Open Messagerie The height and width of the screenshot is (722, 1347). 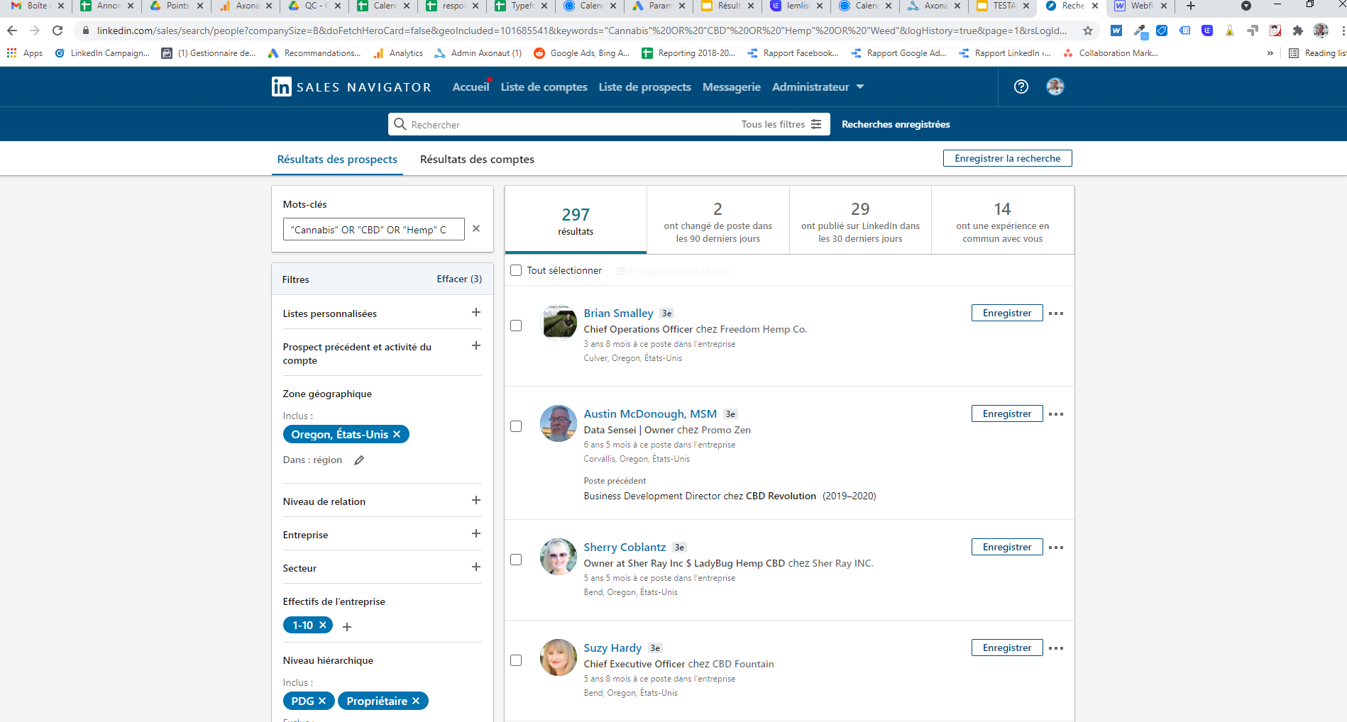(x=732, y=87)
